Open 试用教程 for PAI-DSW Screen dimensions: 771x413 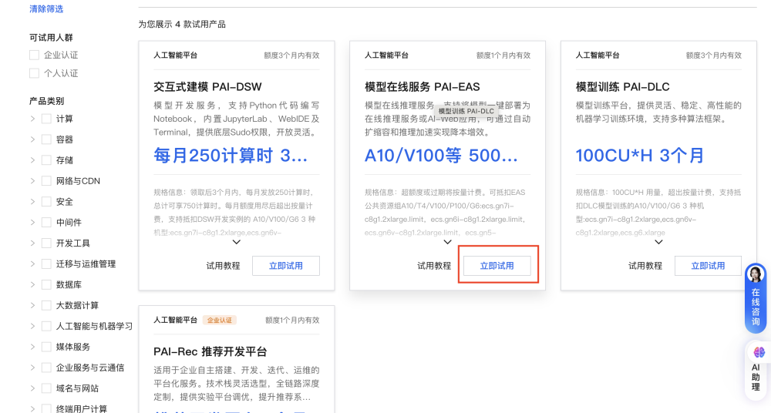224,266
